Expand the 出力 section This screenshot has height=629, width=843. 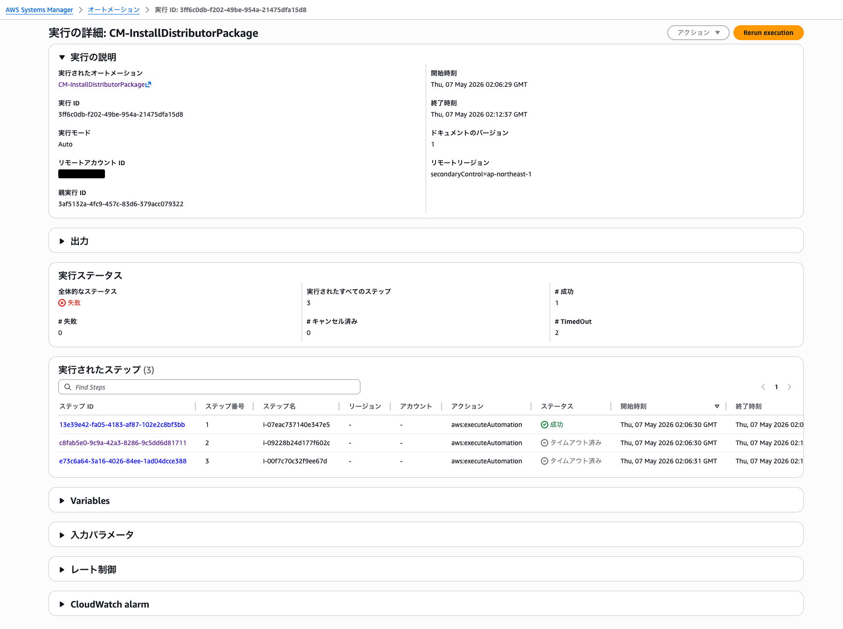[62, 241]
